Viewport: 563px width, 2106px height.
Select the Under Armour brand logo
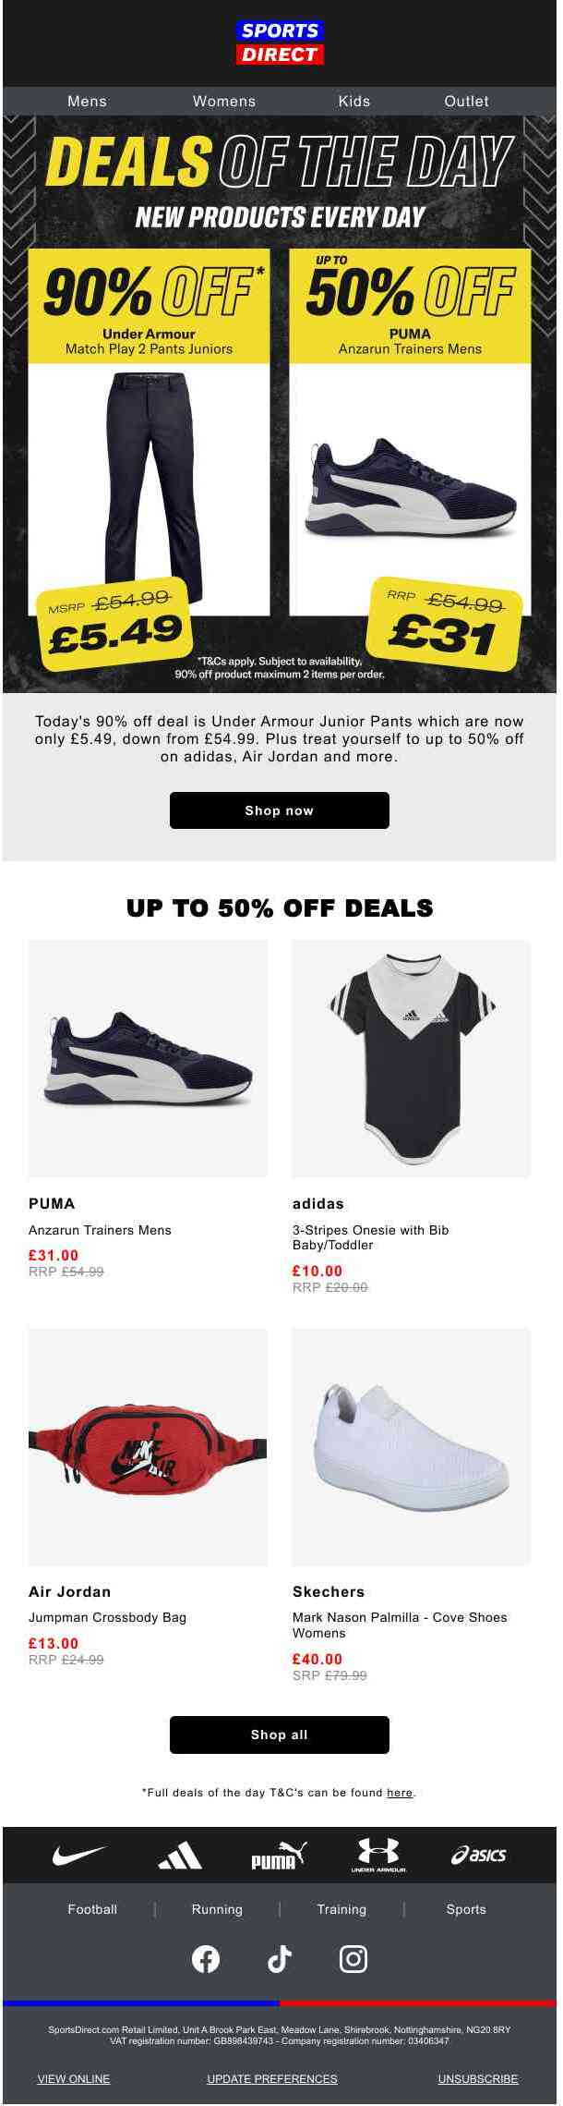[378, 1855]
